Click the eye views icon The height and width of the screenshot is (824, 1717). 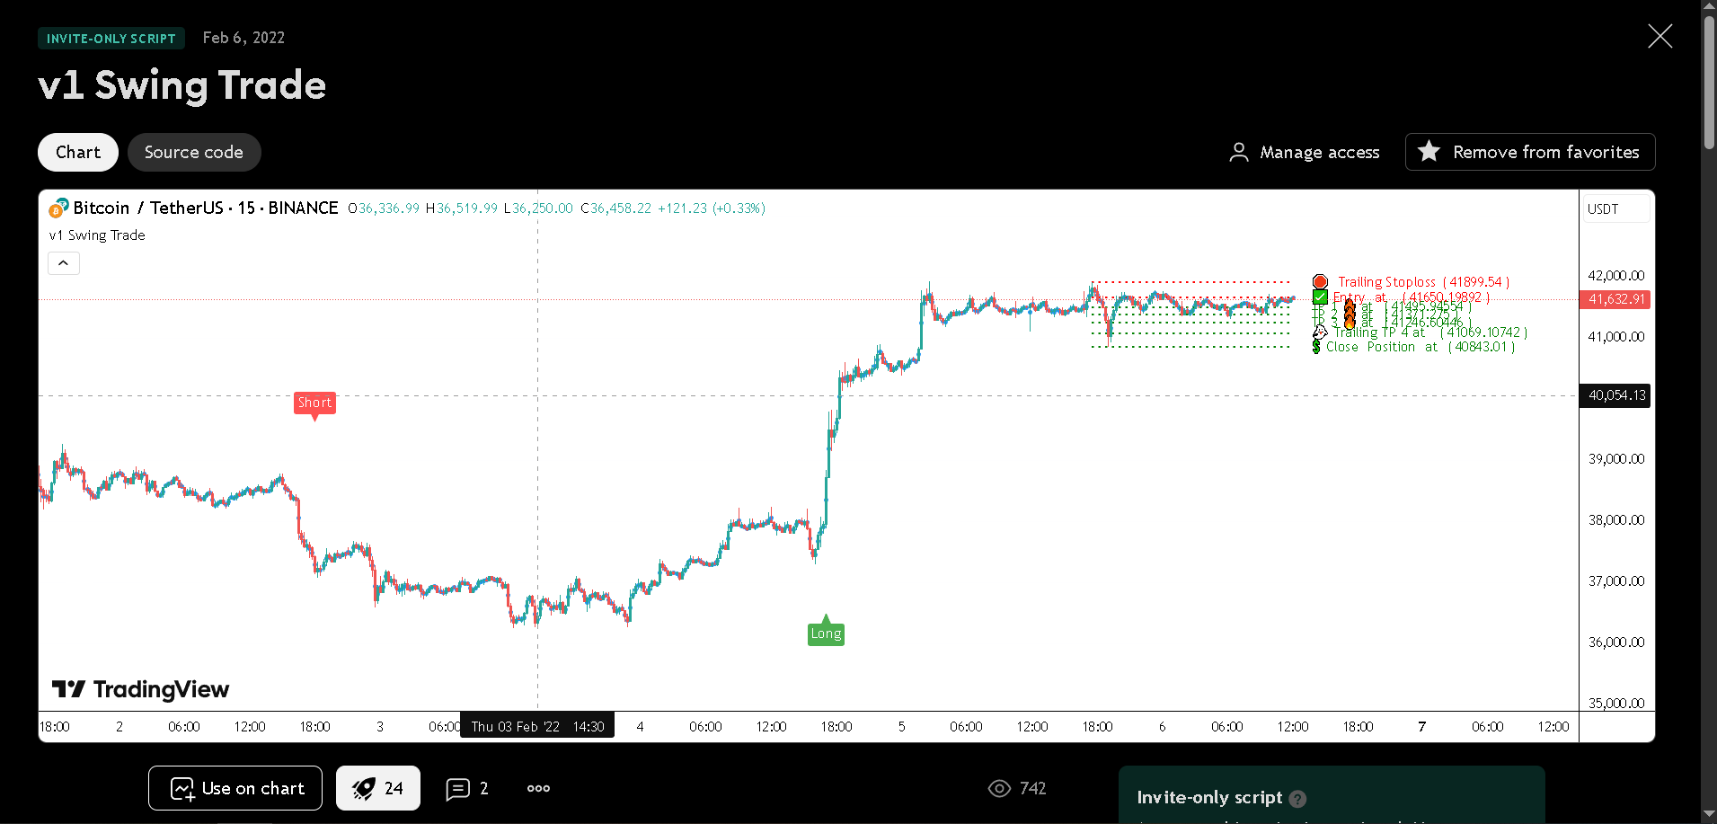pyautogui.click(x=999, y=788)
